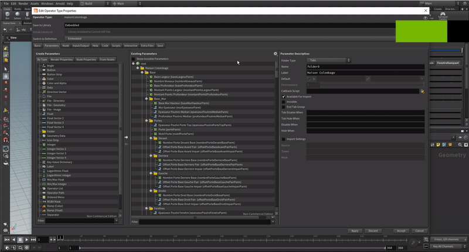Screen dimensions: 469x252
Task: Enable the Invisible checkbox
Action: [x=284, y=102]
